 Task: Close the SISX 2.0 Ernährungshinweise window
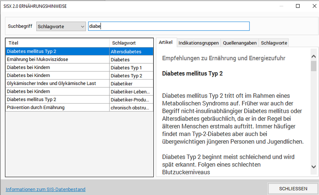click(314, 6)
